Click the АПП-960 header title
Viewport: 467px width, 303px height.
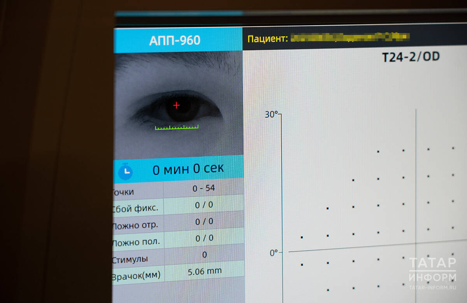(x=175, y=40)
